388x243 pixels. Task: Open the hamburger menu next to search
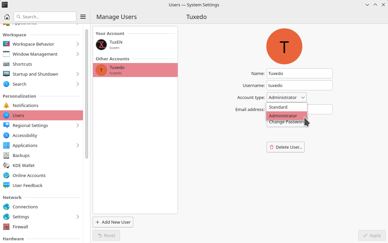(83, 17)
